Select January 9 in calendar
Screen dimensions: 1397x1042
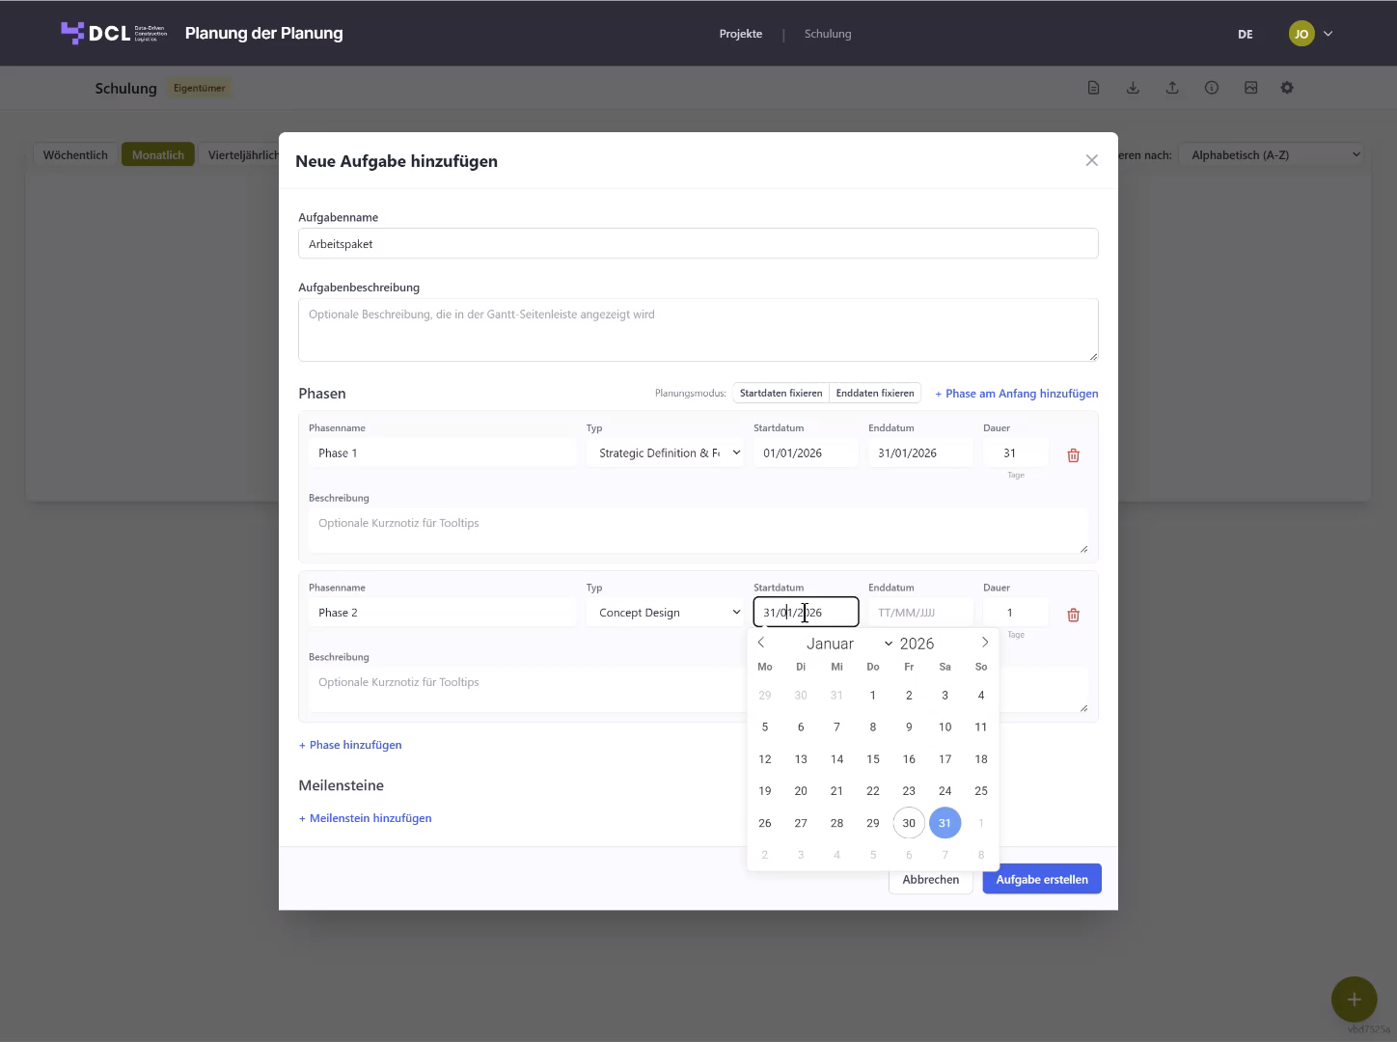point(909,727)
